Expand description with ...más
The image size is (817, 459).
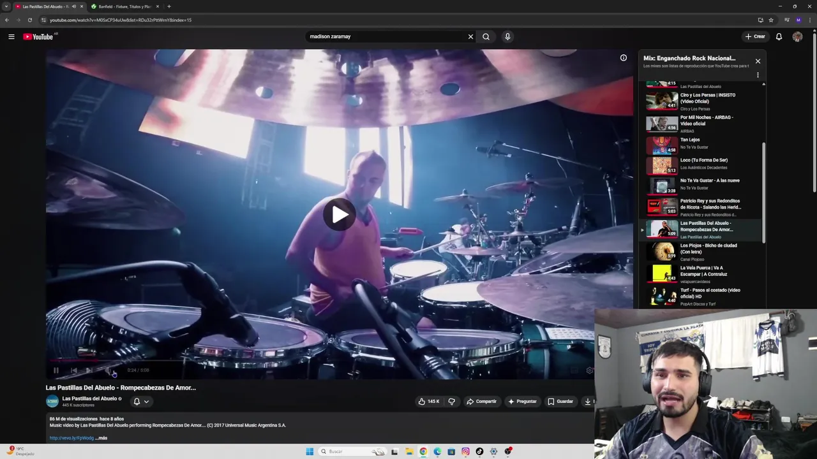coord(101,438)
